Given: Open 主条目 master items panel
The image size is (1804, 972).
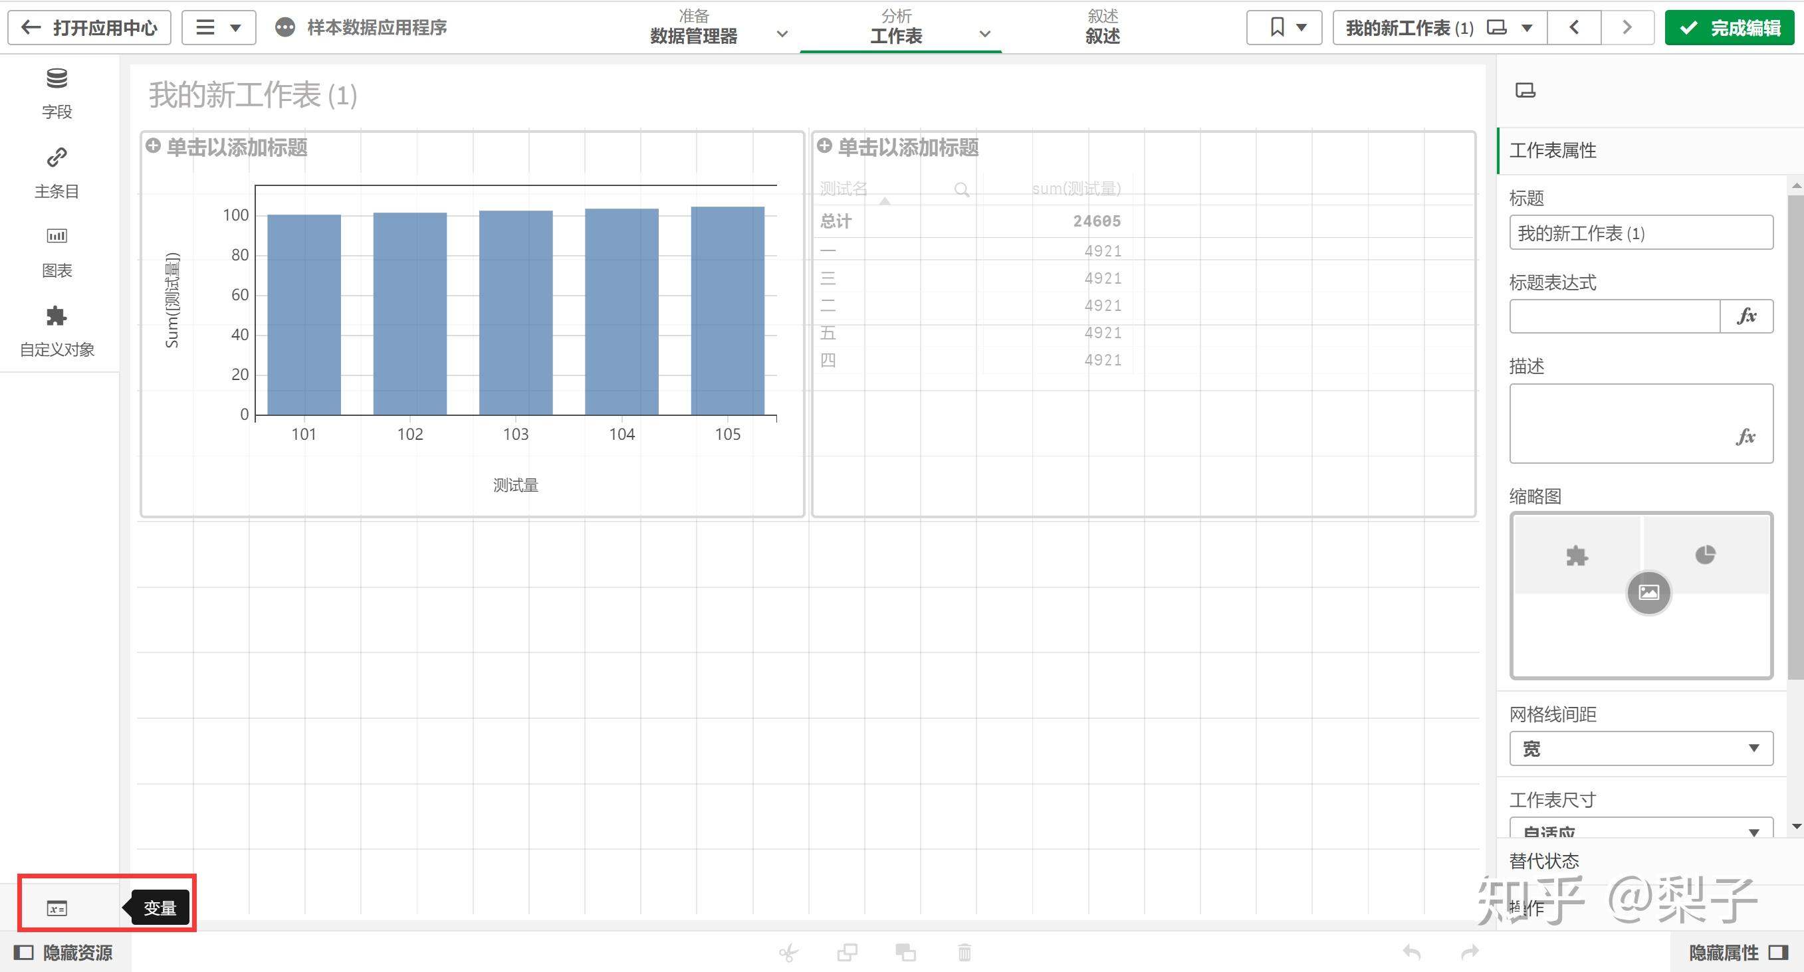Looking at the screenshot, I should pyautogui.click(x=56, y=171).
